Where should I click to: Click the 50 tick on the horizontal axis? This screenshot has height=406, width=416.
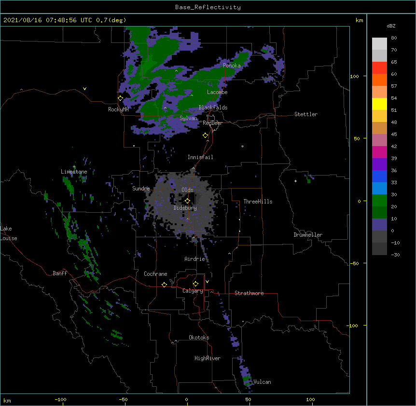(x=248, y=399)
